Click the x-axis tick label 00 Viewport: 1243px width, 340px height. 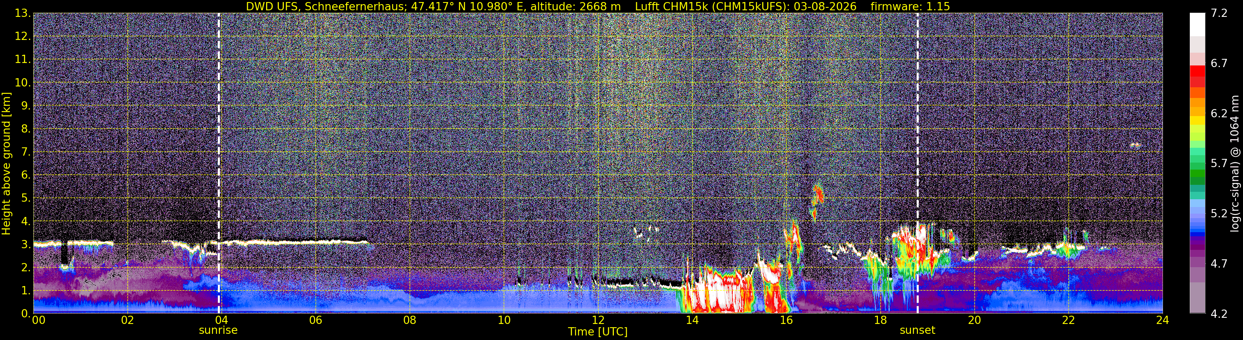point(39,320)
